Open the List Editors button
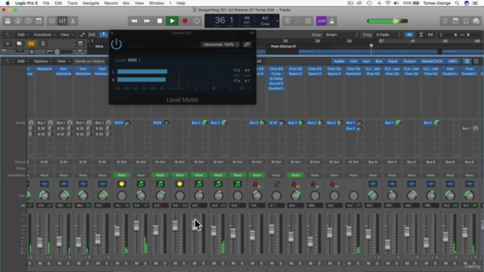This screenshot has width=484, height=272. point(445,21)
